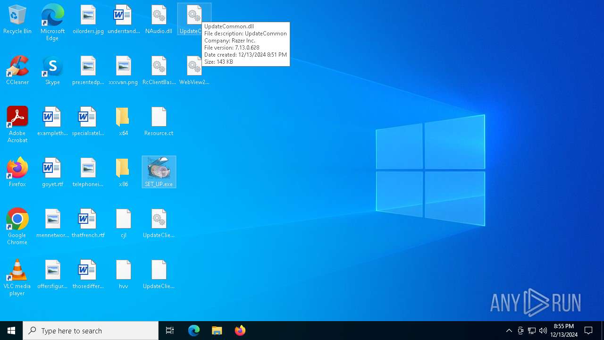Select the cjl blank file
Viewport: 604px width, 340px height.
124,223
